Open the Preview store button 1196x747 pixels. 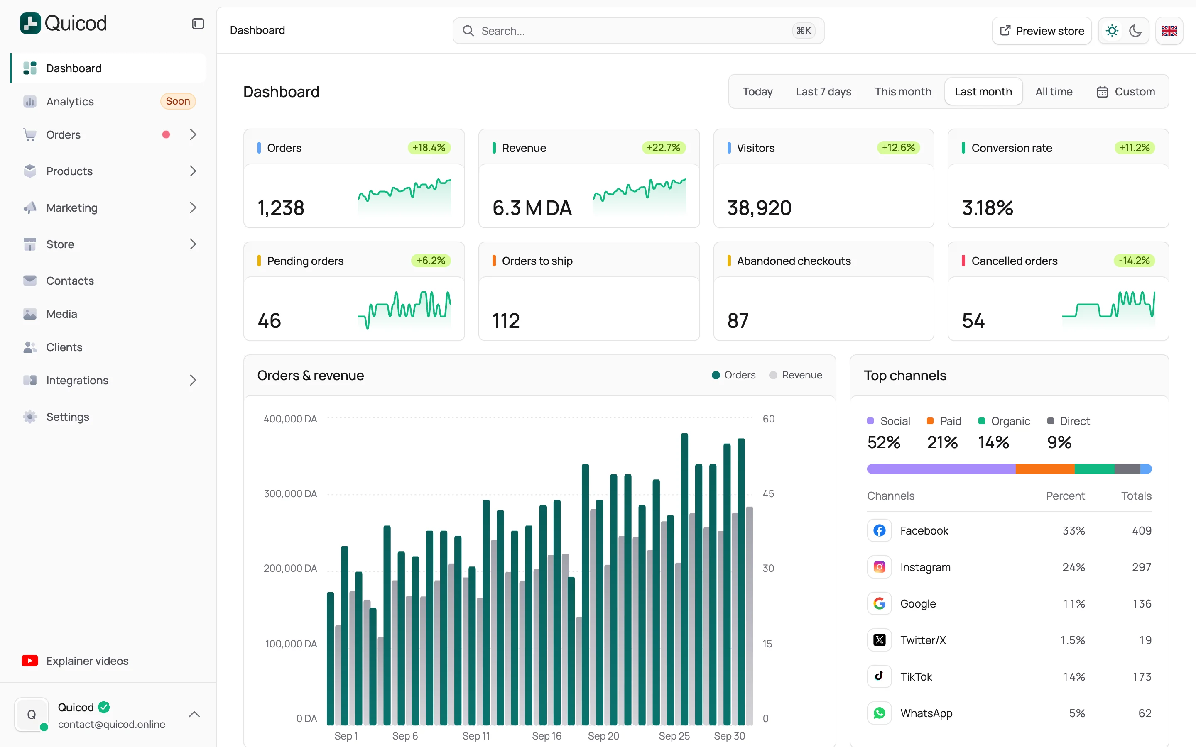coord(1042,31)
